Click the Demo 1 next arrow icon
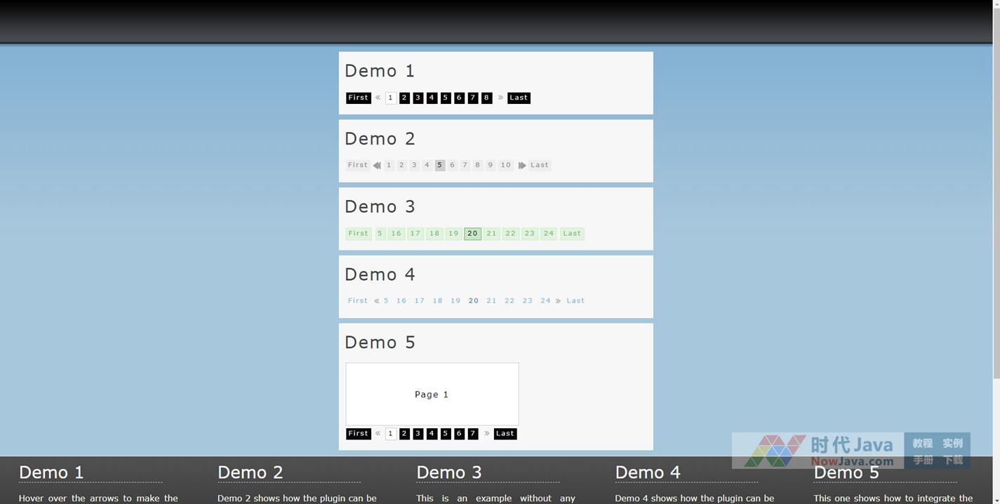1000x504 pixels. [x=500, y=98]
